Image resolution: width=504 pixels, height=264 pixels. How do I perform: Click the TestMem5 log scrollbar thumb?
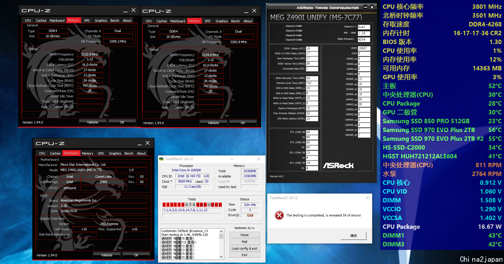pos(221,236)
